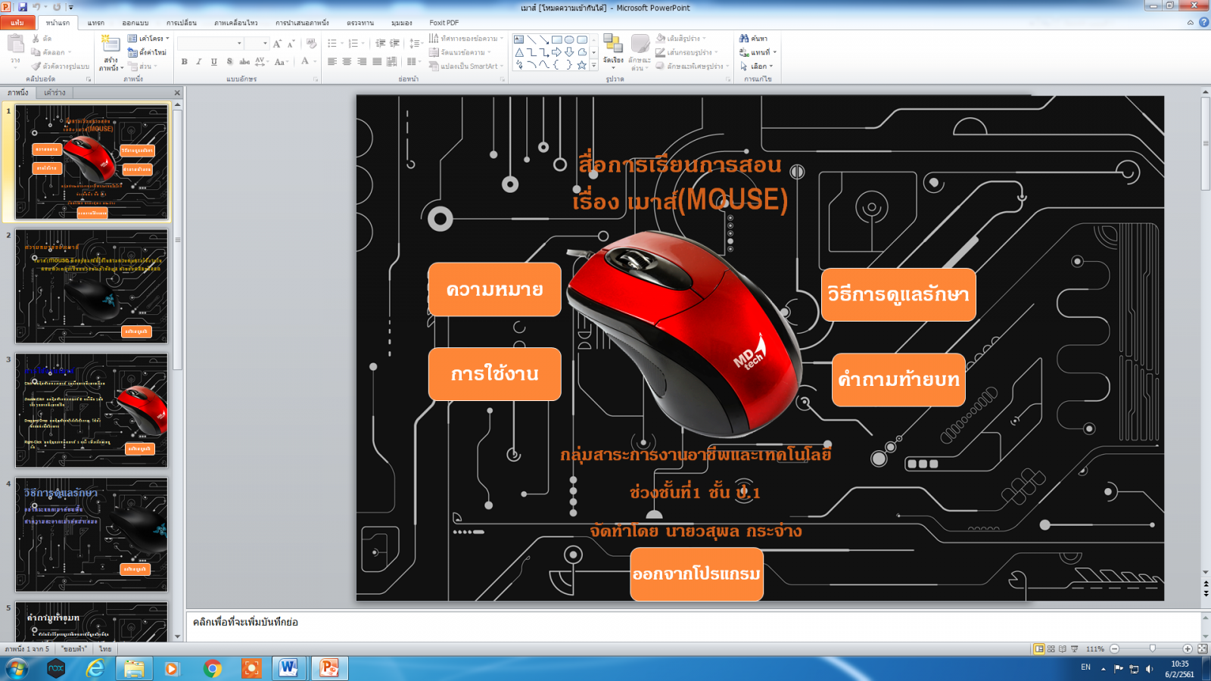This screenshot has height=681, width=1211.
Task: Click the orange ความหมาย button on slide
Action: tap(494, 290)
